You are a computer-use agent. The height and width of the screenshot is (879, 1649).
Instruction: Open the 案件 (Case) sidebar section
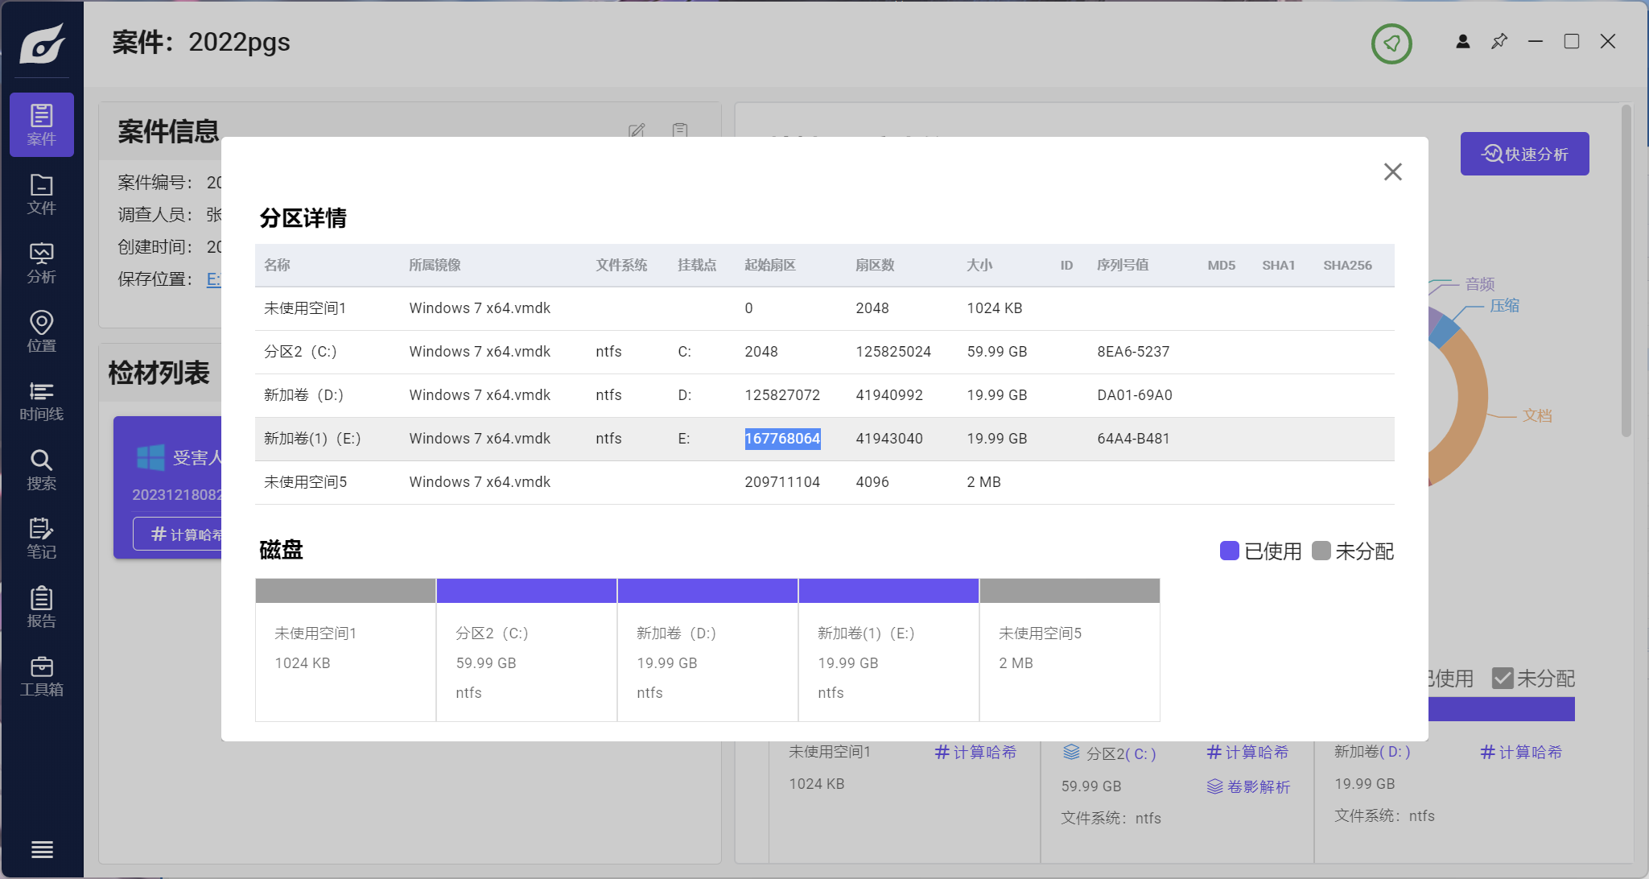[42, 125]
